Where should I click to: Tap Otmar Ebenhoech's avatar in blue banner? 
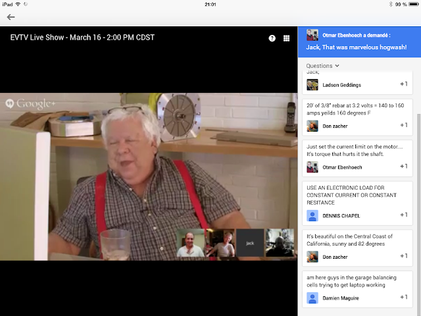pyautogui.click(x=312, y=35)
